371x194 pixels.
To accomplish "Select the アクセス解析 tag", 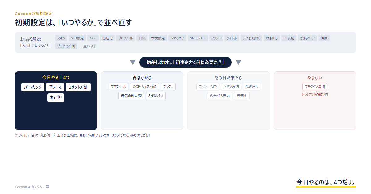I will 251,38.
